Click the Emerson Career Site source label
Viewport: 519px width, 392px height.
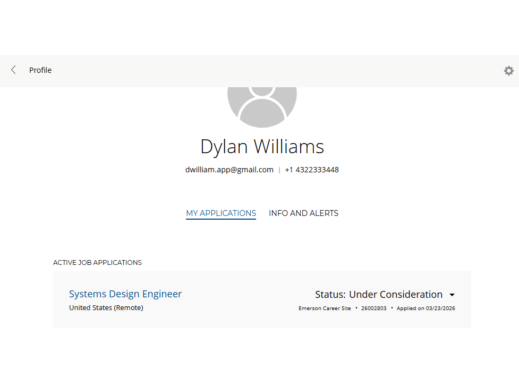pyautogui.click(x=325, y=308)
